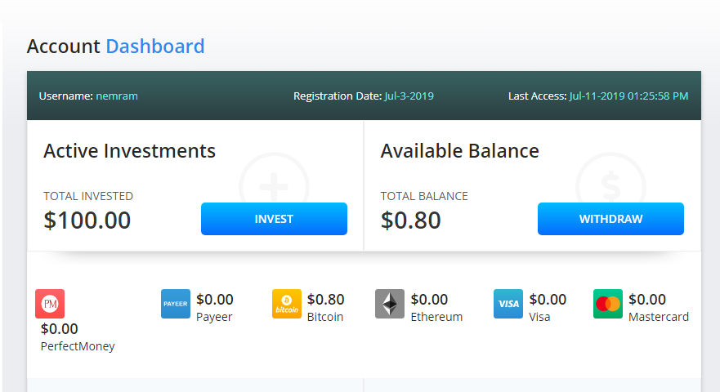Image resolution: width=720 pixels, height=392 pixels.
Task: Click the registration date Jul-3-2019
Action: pos(409,96)
